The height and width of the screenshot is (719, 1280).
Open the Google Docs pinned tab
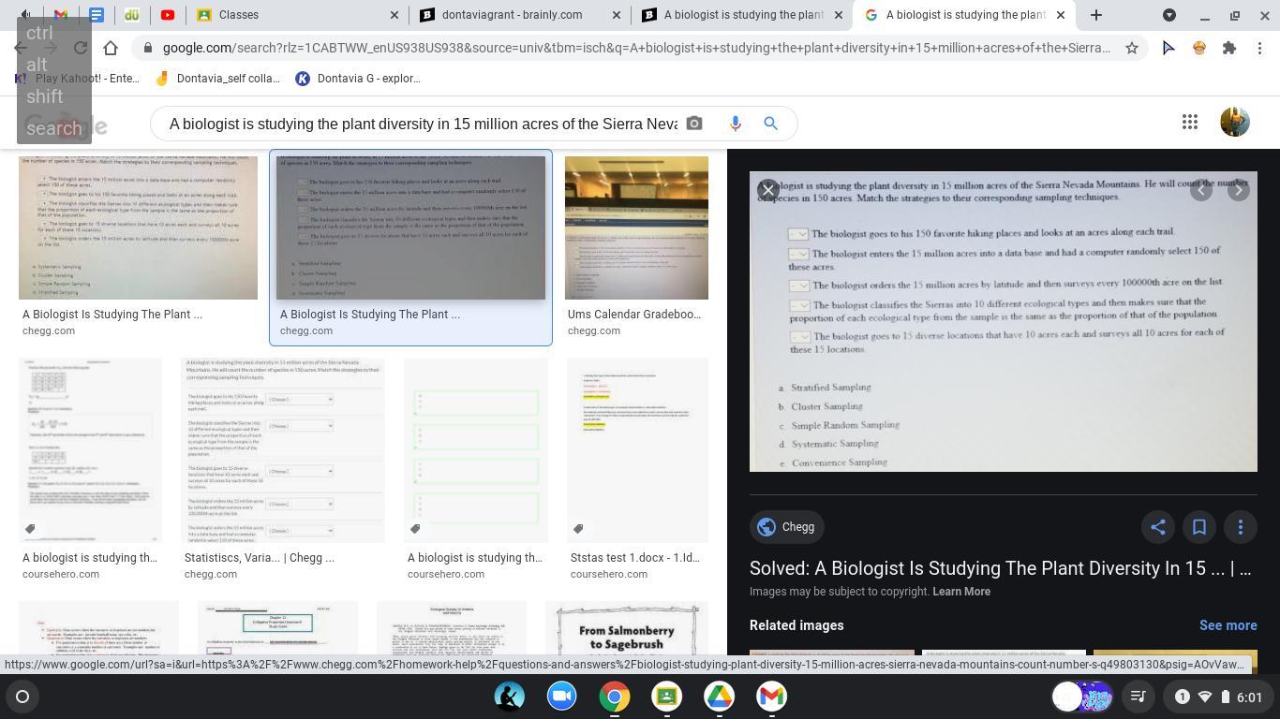pyautogui.click(x=97, y=15)
